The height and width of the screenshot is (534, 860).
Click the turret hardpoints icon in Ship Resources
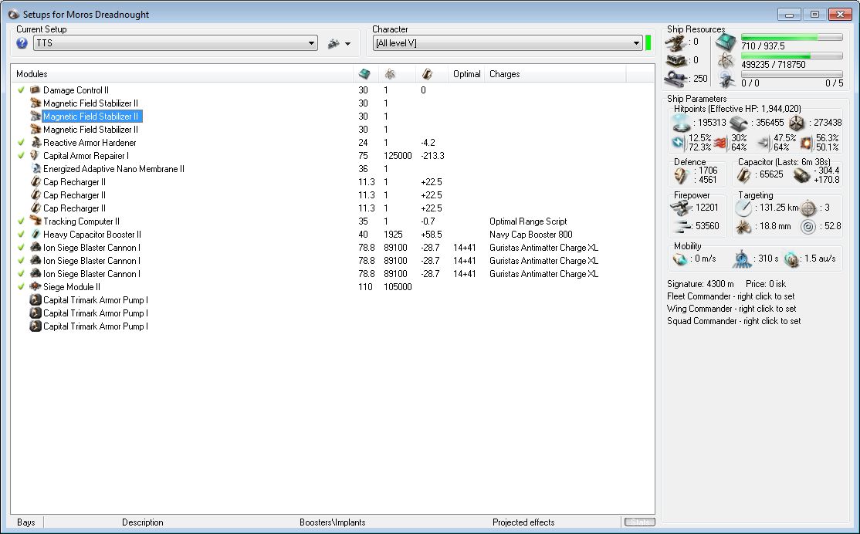[x=675, y=42]
